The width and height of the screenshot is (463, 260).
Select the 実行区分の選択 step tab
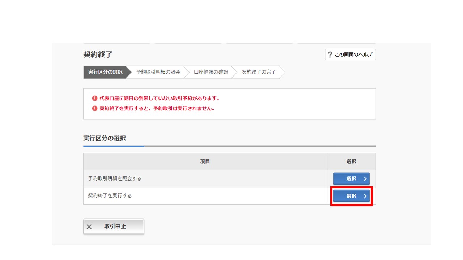[105, 72]
